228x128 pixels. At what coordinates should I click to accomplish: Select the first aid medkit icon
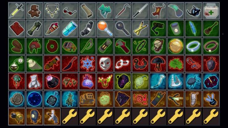click(211, 11)
